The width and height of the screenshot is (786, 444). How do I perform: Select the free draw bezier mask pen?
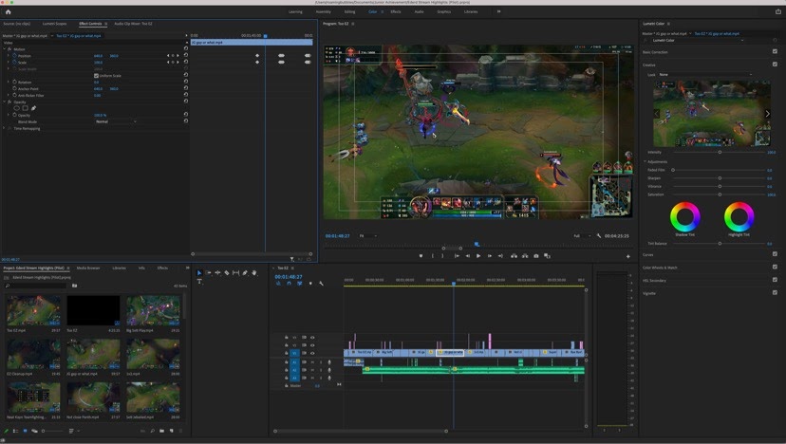[x=33, y=108]
